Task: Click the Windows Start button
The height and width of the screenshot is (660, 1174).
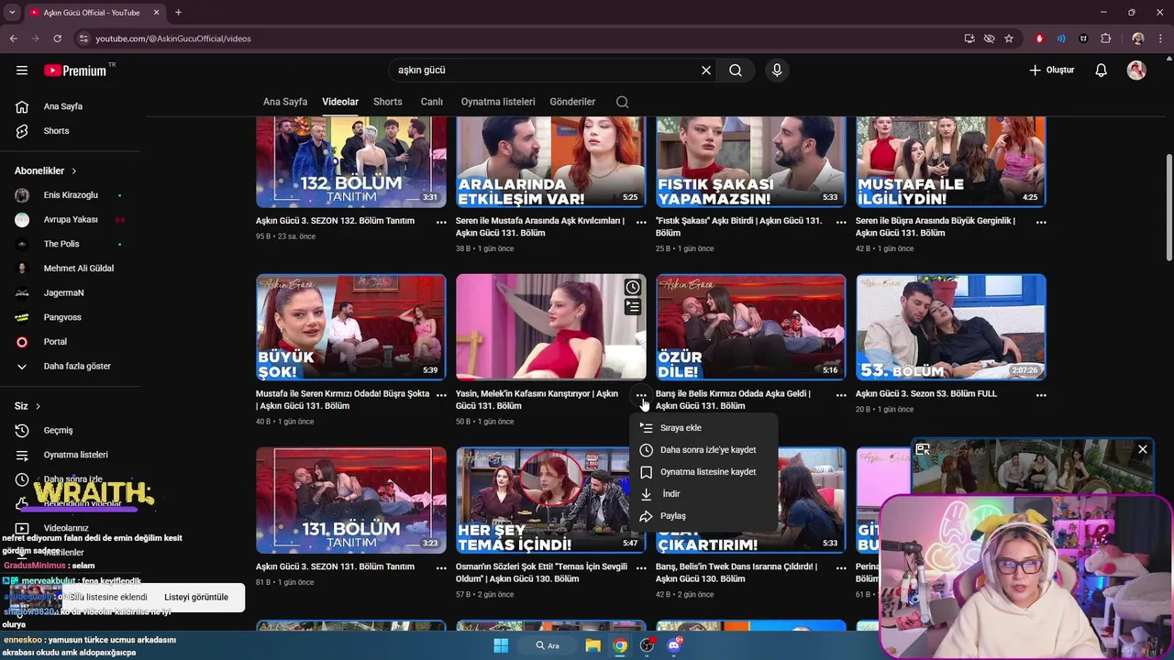Action: pos(501,645)
